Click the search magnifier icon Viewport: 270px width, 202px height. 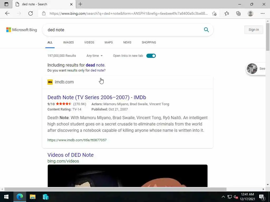(x=206, y=30)
